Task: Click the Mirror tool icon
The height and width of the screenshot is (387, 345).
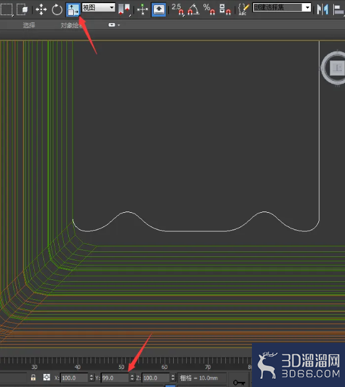Action: coord(323,9)
